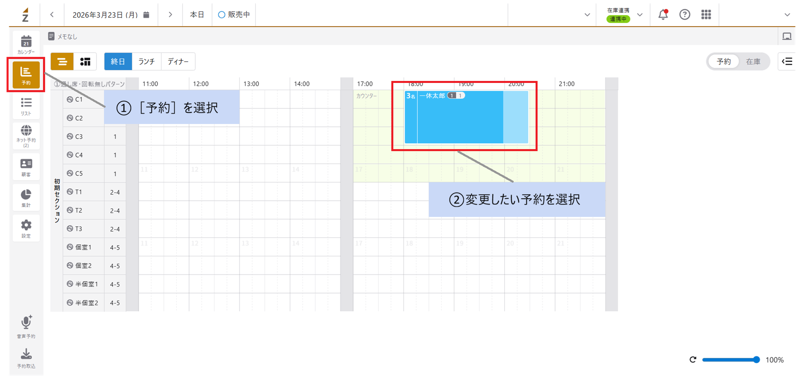Click the 11:00 time header

click(150, 84)
